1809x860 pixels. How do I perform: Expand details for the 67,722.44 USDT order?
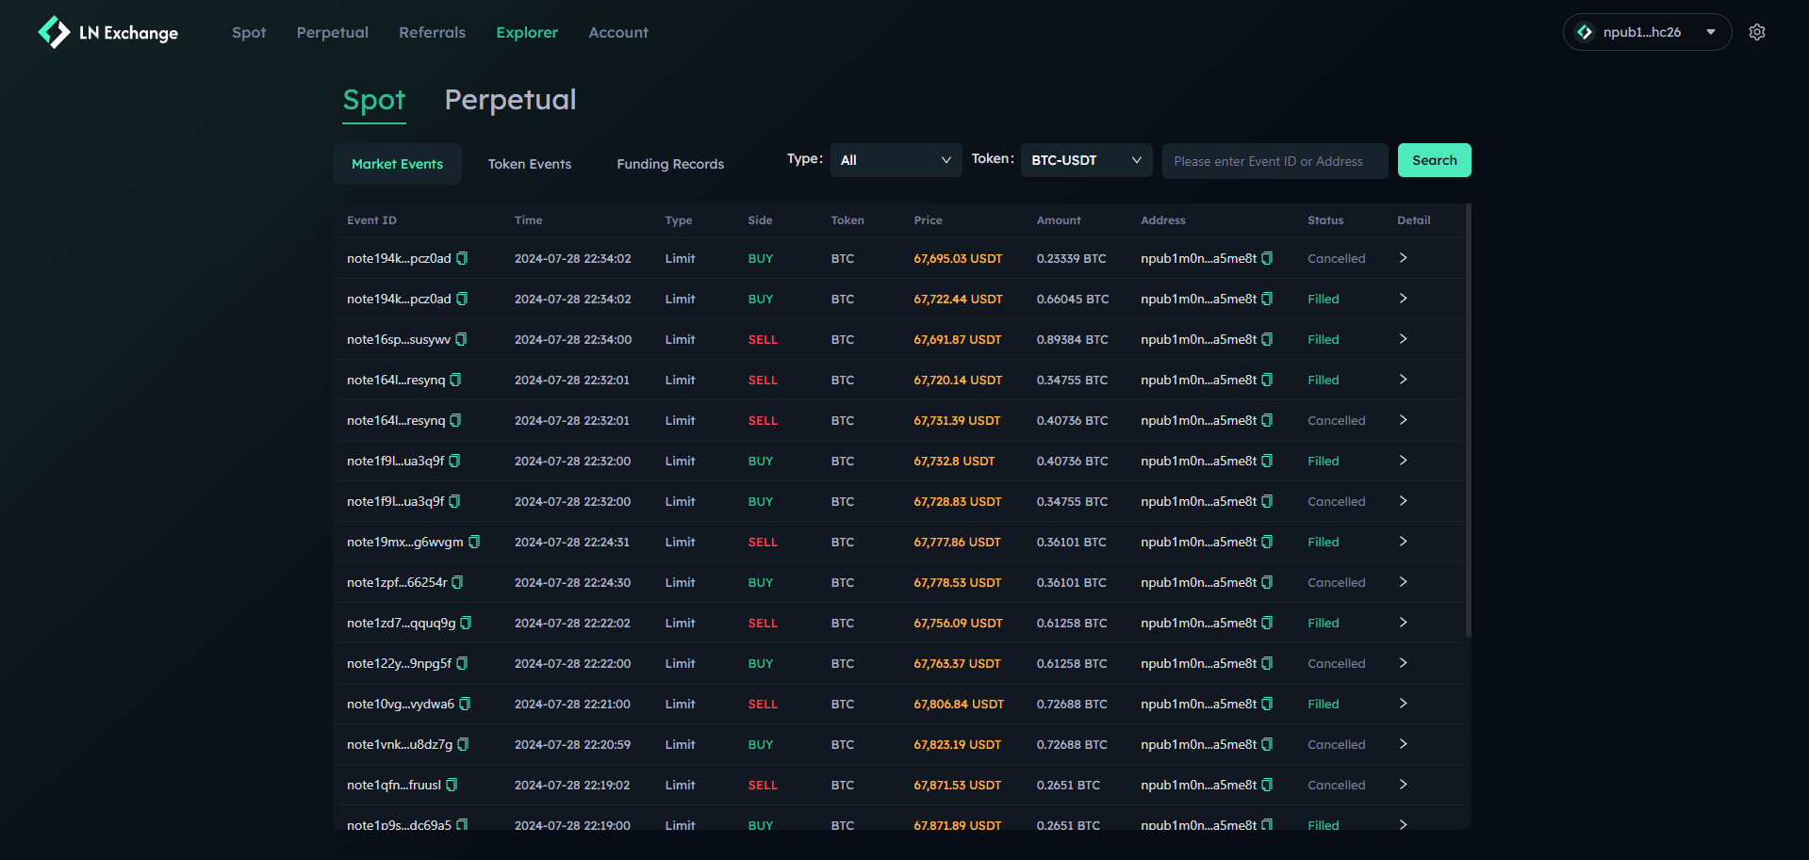coord(1403,299)
